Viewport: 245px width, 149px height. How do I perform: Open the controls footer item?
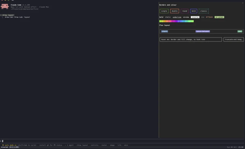(x=94, y=145)
